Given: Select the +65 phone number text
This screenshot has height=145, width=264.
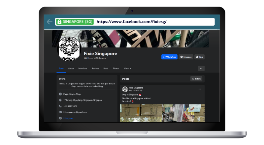Looking at the screenshot, I should pos(70,106).
